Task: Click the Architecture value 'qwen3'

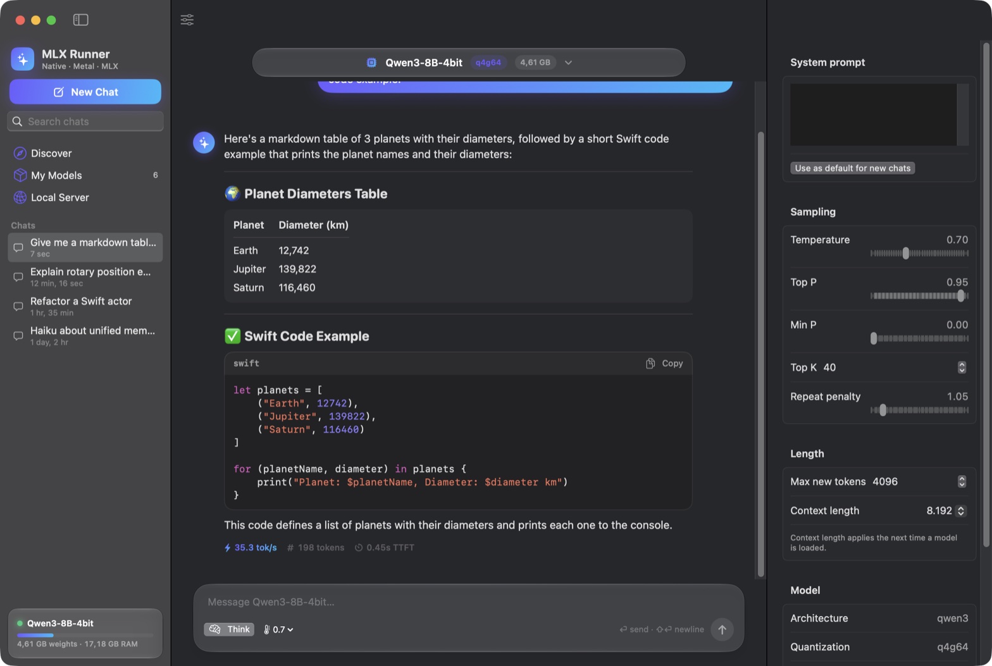Action: click(952, 619)
